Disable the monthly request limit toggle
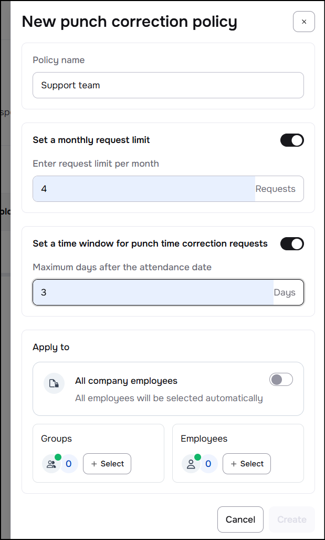325x540 pixels. 292,140
